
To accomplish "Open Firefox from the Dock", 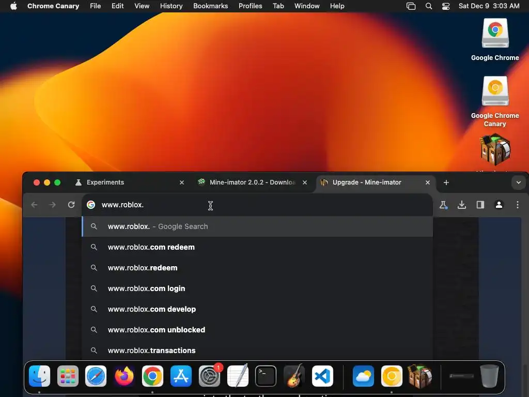I will pos(124,376).
